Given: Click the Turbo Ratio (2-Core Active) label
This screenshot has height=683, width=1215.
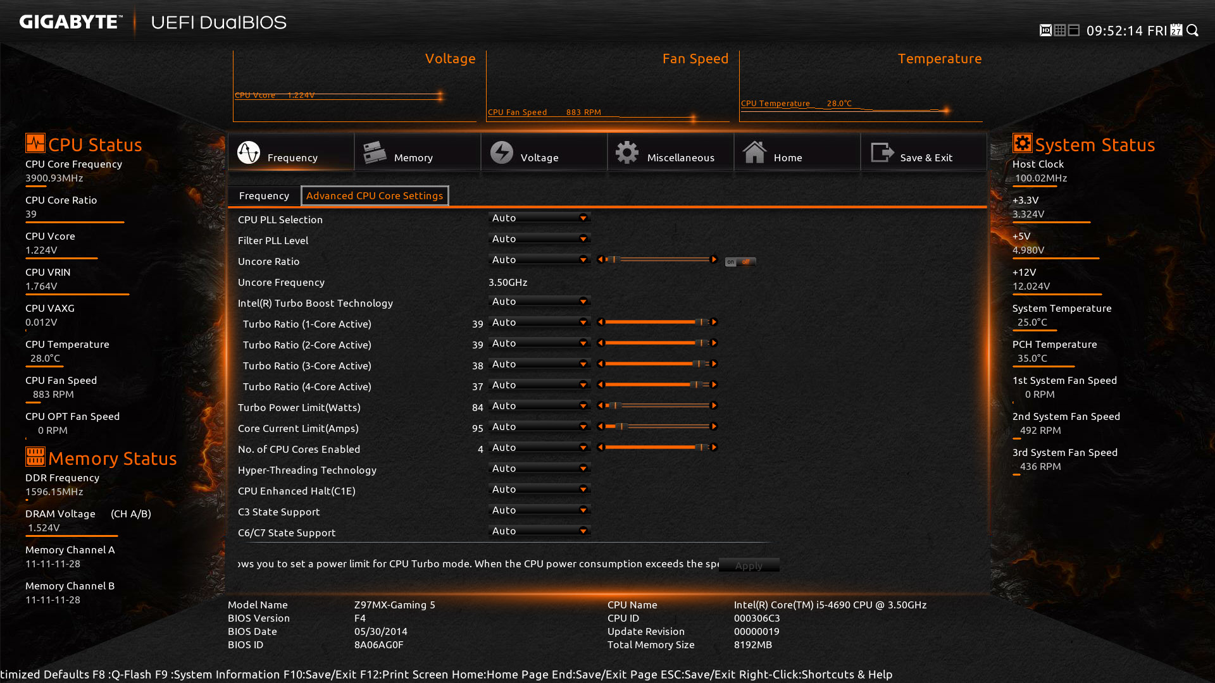Looking at the screenshot, I should click(307, 345).
